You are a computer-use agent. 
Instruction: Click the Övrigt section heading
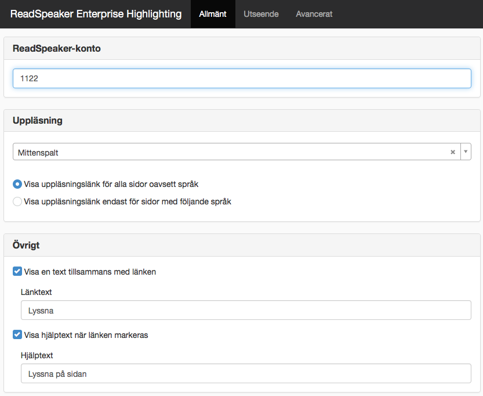26,245
